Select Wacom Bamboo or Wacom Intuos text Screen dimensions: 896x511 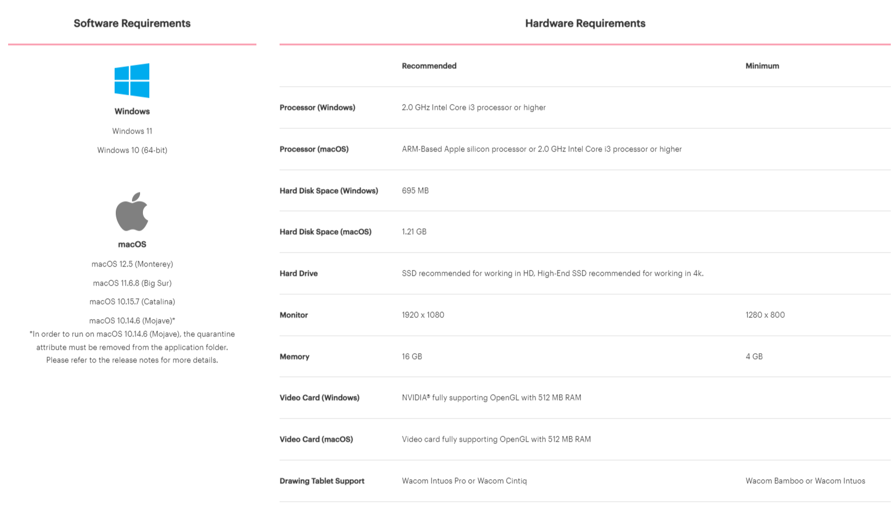point(805,481)
